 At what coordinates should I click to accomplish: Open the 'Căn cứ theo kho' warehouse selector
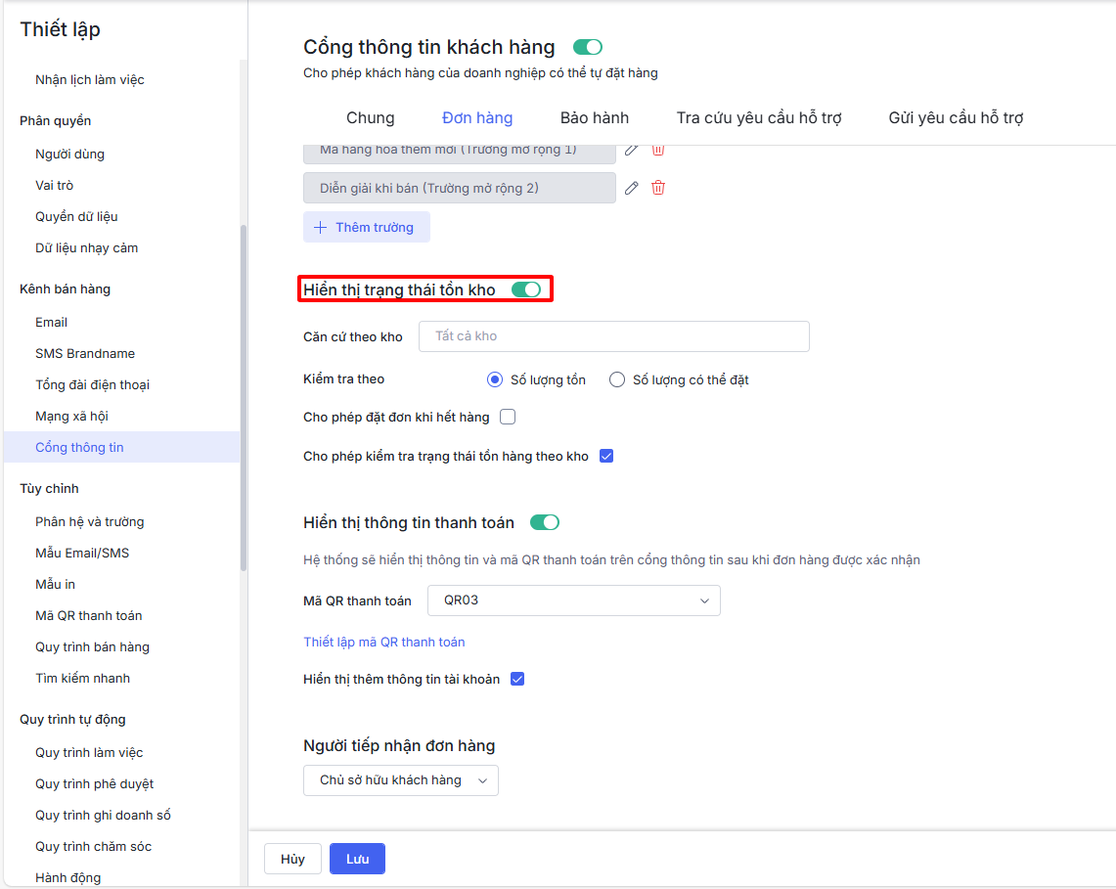(x=613, y=336)
